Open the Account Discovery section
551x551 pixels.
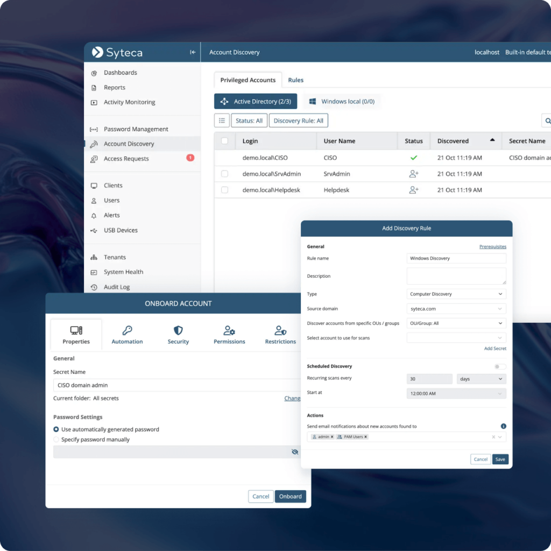click(x=129, y=144)
